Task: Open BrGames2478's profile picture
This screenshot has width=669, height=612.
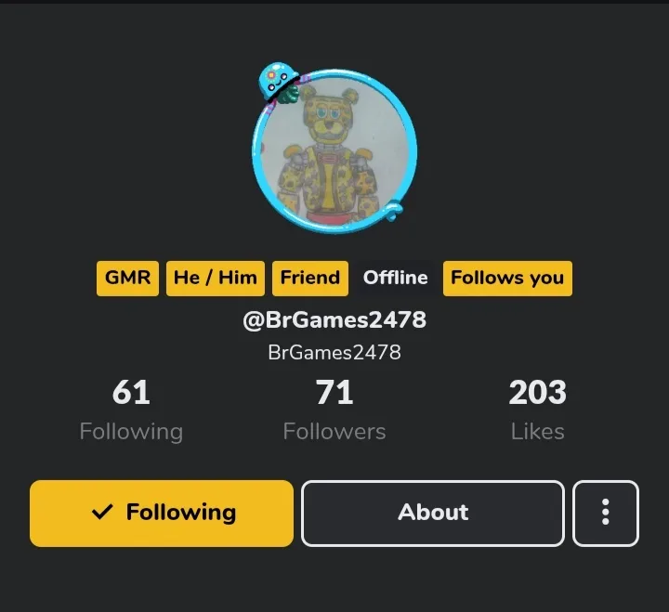Action: (334, 151)
